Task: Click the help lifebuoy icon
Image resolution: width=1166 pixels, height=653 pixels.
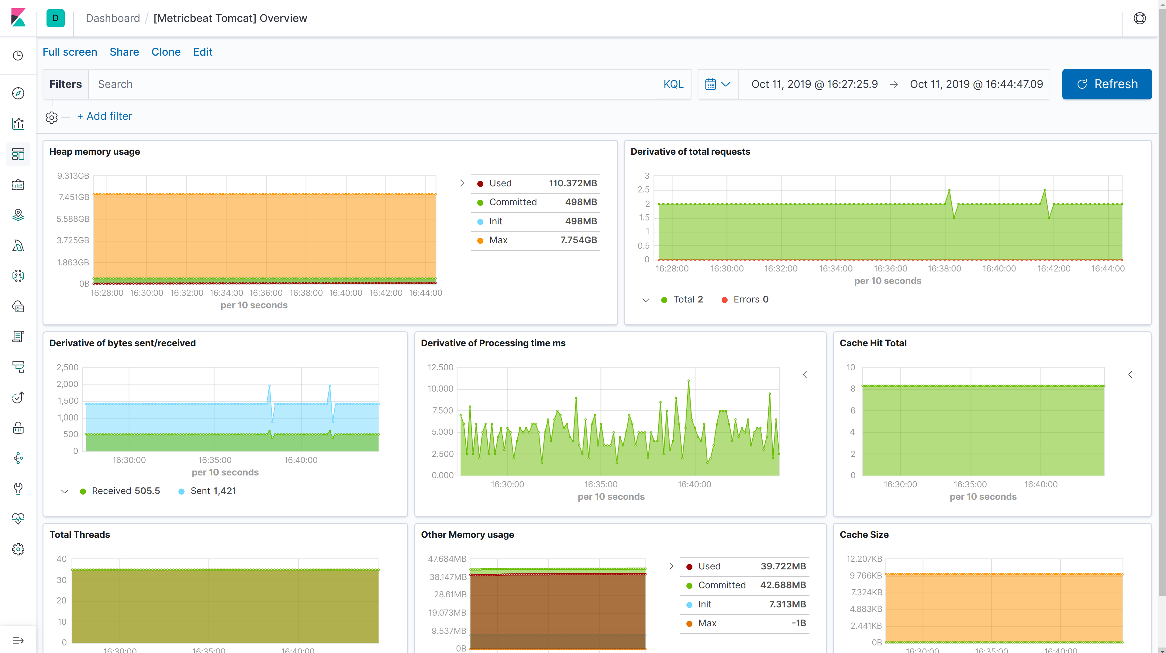Action: (x=1139, y=18)
